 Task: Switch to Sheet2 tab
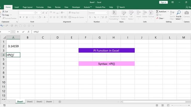click(30, 102)
